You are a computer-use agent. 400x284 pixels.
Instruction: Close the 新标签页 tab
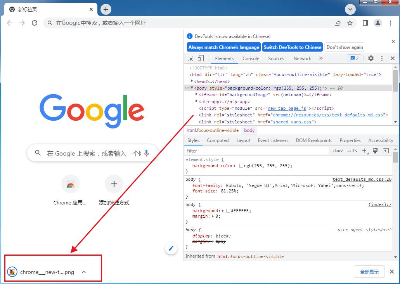pyautogui.click(x=91, y=9)
